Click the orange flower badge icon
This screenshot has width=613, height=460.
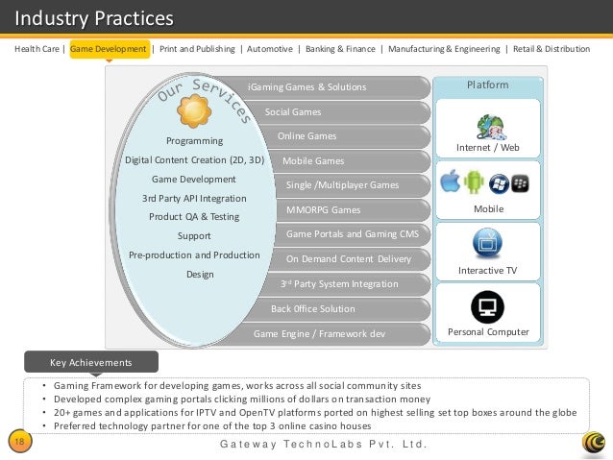point(194,110)
